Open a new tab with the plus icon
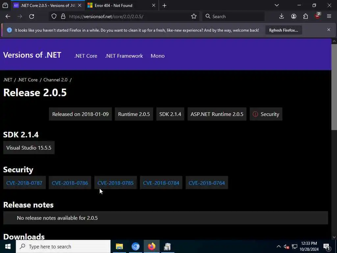Screen dimensions: 337x253 (165, 5)
